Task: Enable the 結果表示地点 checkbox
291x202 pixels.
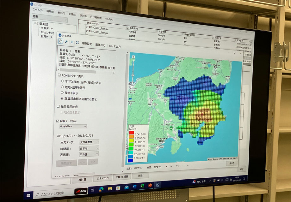Action: (x=58, y=106)
